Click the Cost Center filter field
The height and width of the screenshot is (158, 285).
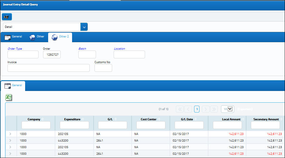coord(151,125)
